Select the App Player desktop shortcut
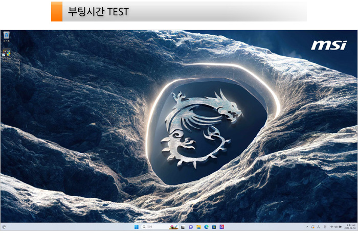Viewport: 358px width, 233px height. click(x=6, y=55)
